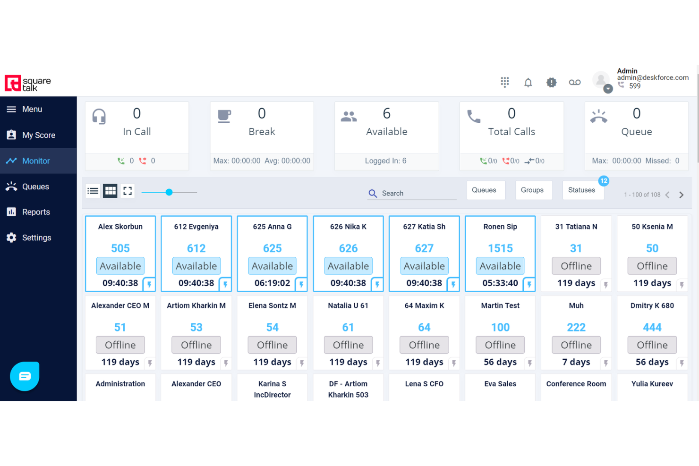
Task: Click lightning icon on Ronen Sip card
Action: coord(529,284)
